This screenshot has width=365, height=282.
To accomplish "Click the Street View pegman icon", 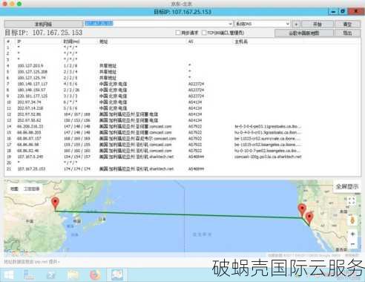I will coord(352,220).
